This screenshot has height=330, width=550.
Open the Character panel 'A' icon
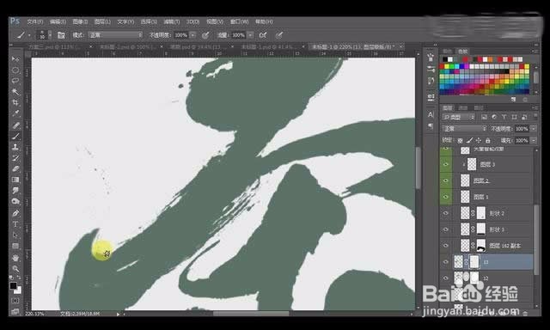pos(431,114)
